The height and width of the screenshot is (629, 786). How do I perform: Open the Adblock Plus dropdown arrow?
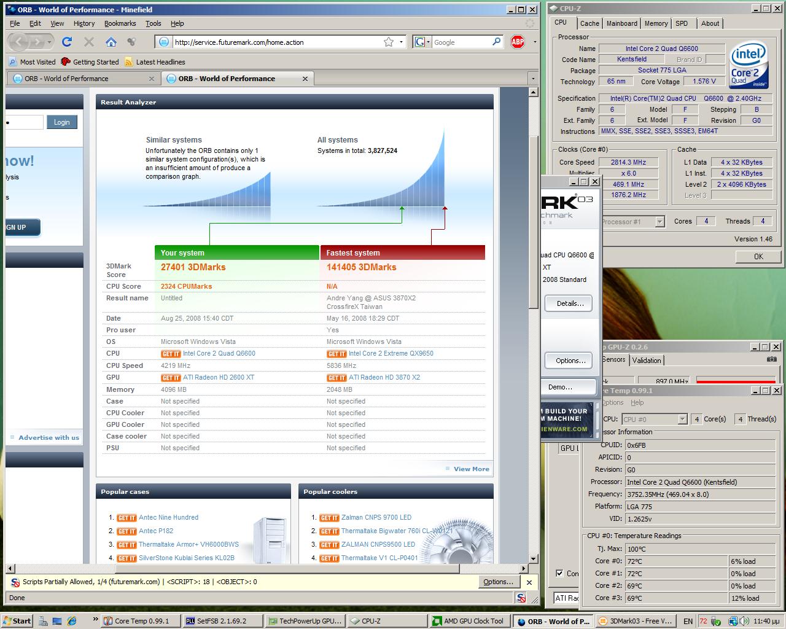[534, 42]
